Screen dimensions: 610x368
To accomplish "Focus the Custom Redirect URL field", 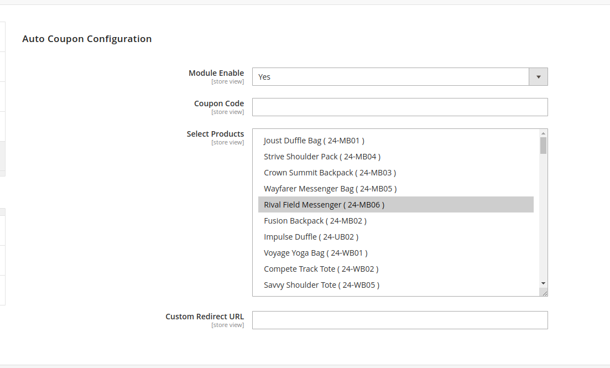I will coord(399,320).
